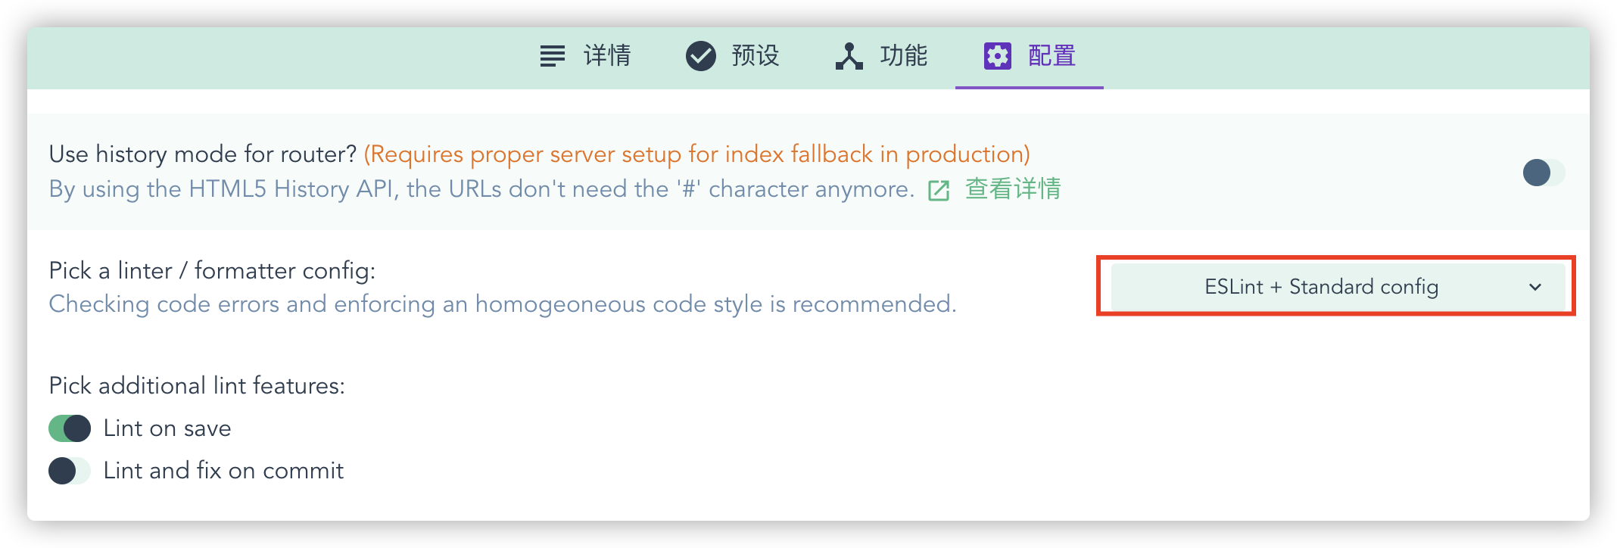The height and width of the screenshot is (548, 1617).
Task: Click the Pick a linter / formatter config label
Action: (212, 271)
